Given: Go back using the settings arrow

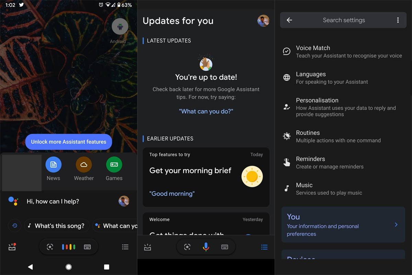Looking at the screenshot, I should [x=289, y=20].
